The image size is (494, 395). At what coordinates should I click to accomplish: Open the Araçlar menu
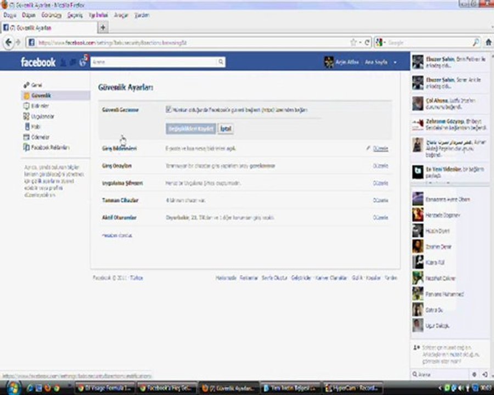click(x=121, y=15)
